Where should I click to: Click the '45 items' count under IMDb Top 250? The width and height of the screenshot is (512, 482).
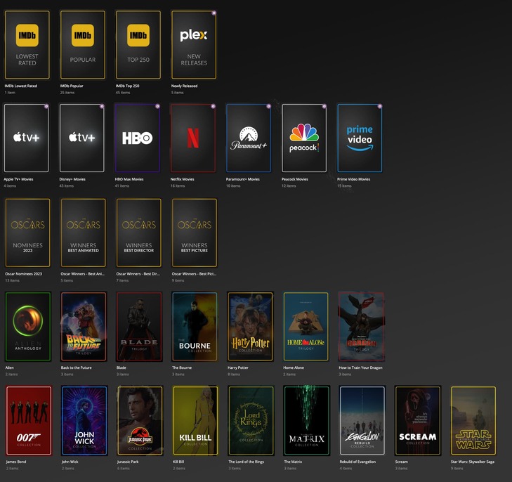coord(123,93)
